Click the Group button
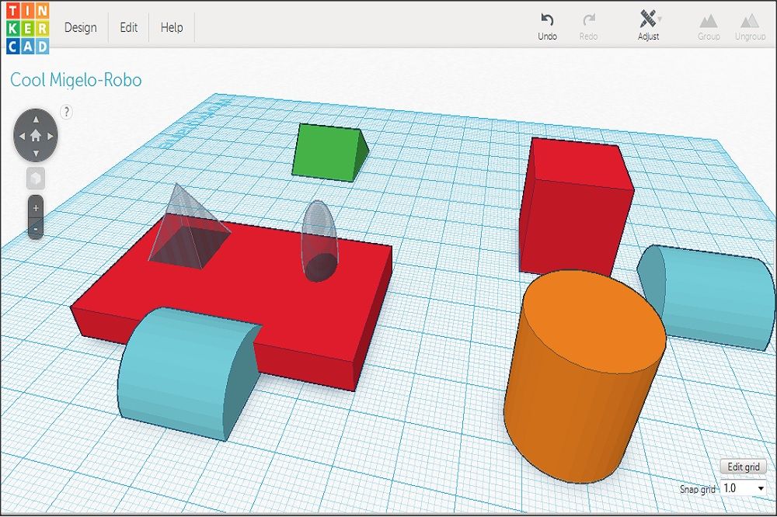 point(709,26)
